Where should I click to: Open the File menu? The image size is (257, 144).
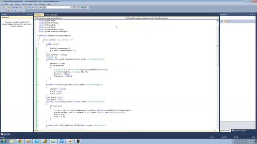[2, 4]
